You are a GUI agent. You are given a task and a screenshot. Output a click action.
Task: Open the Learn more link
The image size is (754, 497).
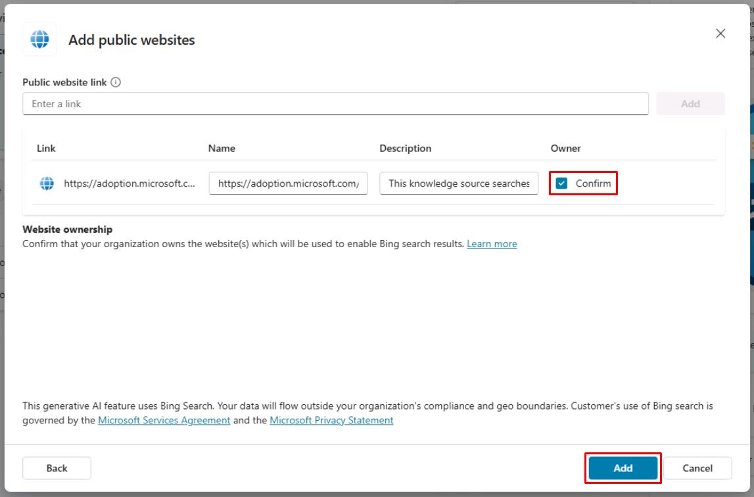pyautogui.click(x=492, y=243)
